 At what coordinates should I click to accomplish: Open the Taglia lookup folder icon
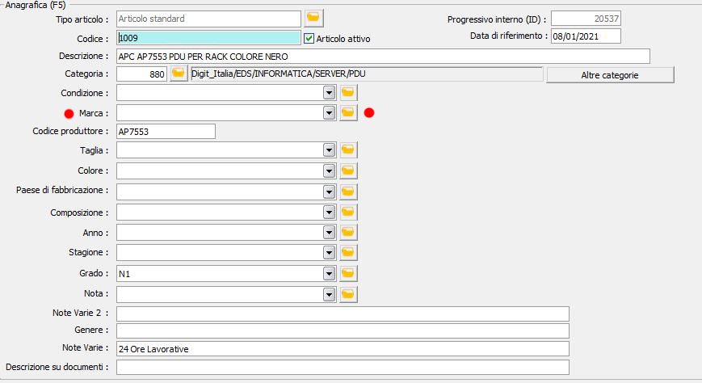click(x=348, y=150)
